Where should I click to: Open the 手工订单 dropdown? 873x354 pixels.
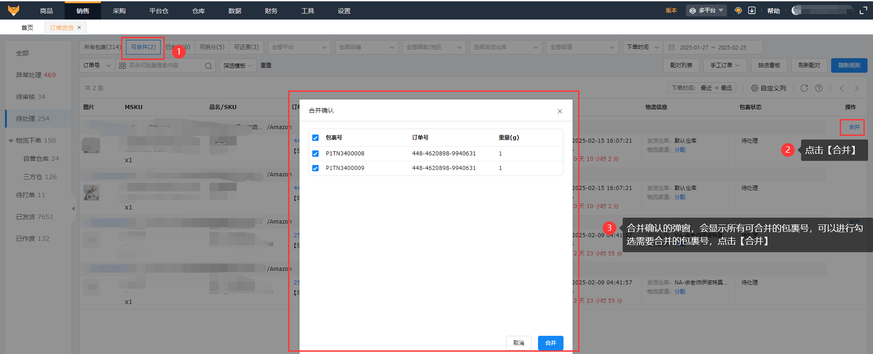725,65
